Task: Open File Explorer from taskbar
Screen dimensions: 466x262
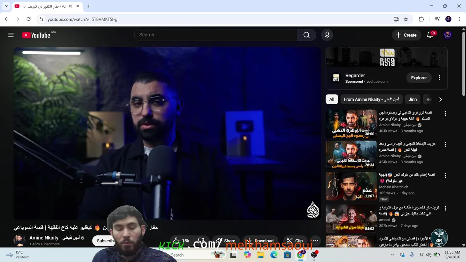Action: 261,255
